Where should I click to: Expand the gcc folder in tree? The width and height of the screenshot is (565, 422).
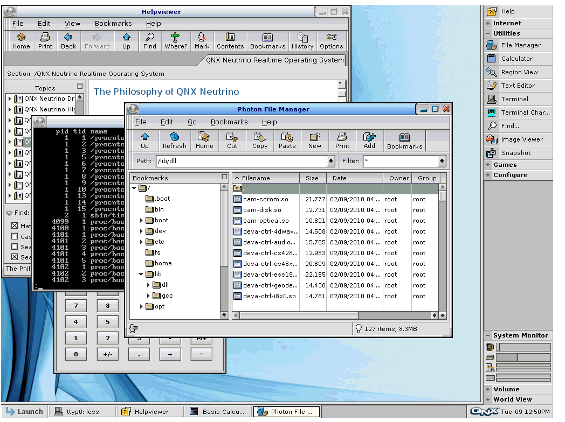pos(148,296)
